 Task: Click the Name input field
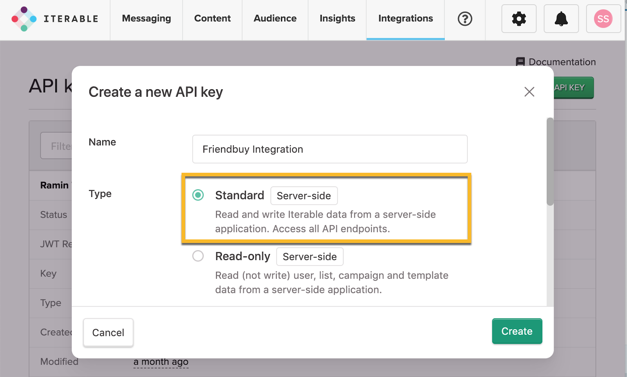330,149
